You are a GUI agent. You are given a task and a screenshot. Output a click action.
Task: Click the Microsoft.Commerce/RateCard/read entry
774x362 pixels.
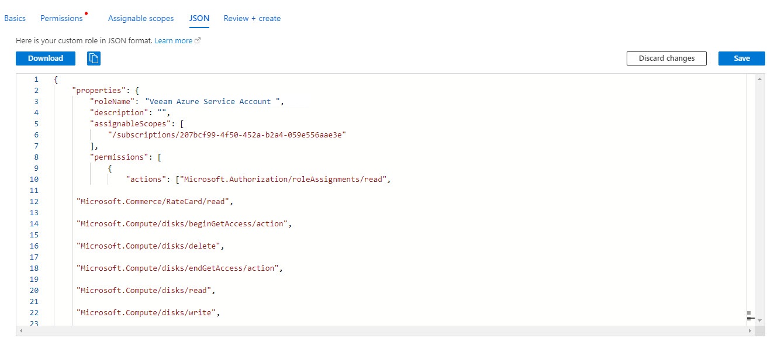tap(154, 202)
